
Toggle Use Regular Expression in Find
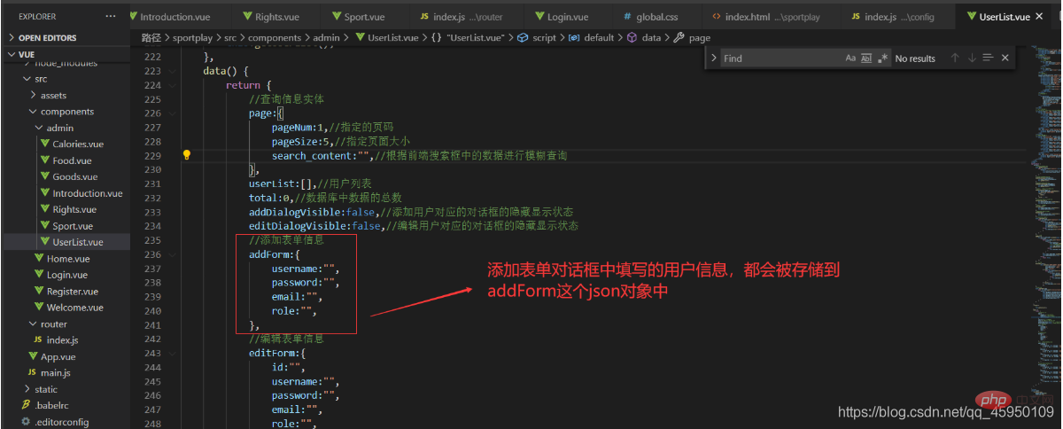882,58
